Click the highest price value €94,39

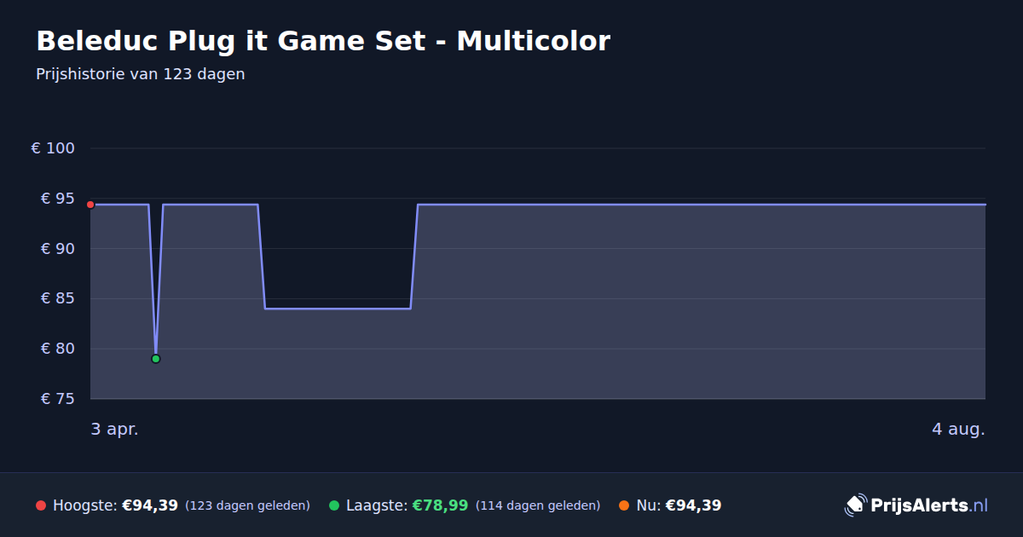pos(150,505)
